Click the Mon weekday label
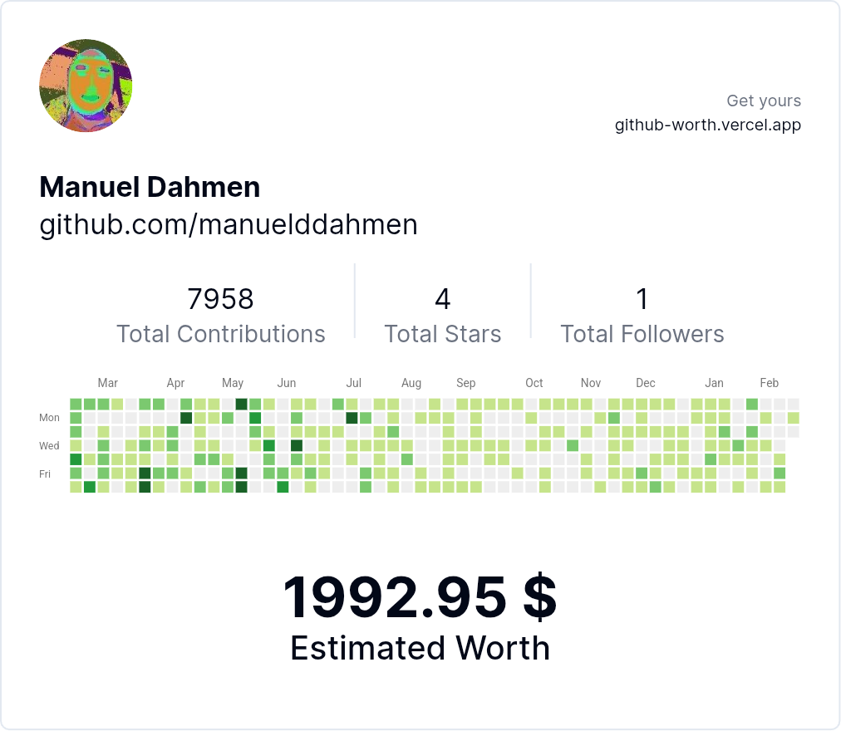Image resolution: width=841 pixels, height=731 pixels. point(49,418)
